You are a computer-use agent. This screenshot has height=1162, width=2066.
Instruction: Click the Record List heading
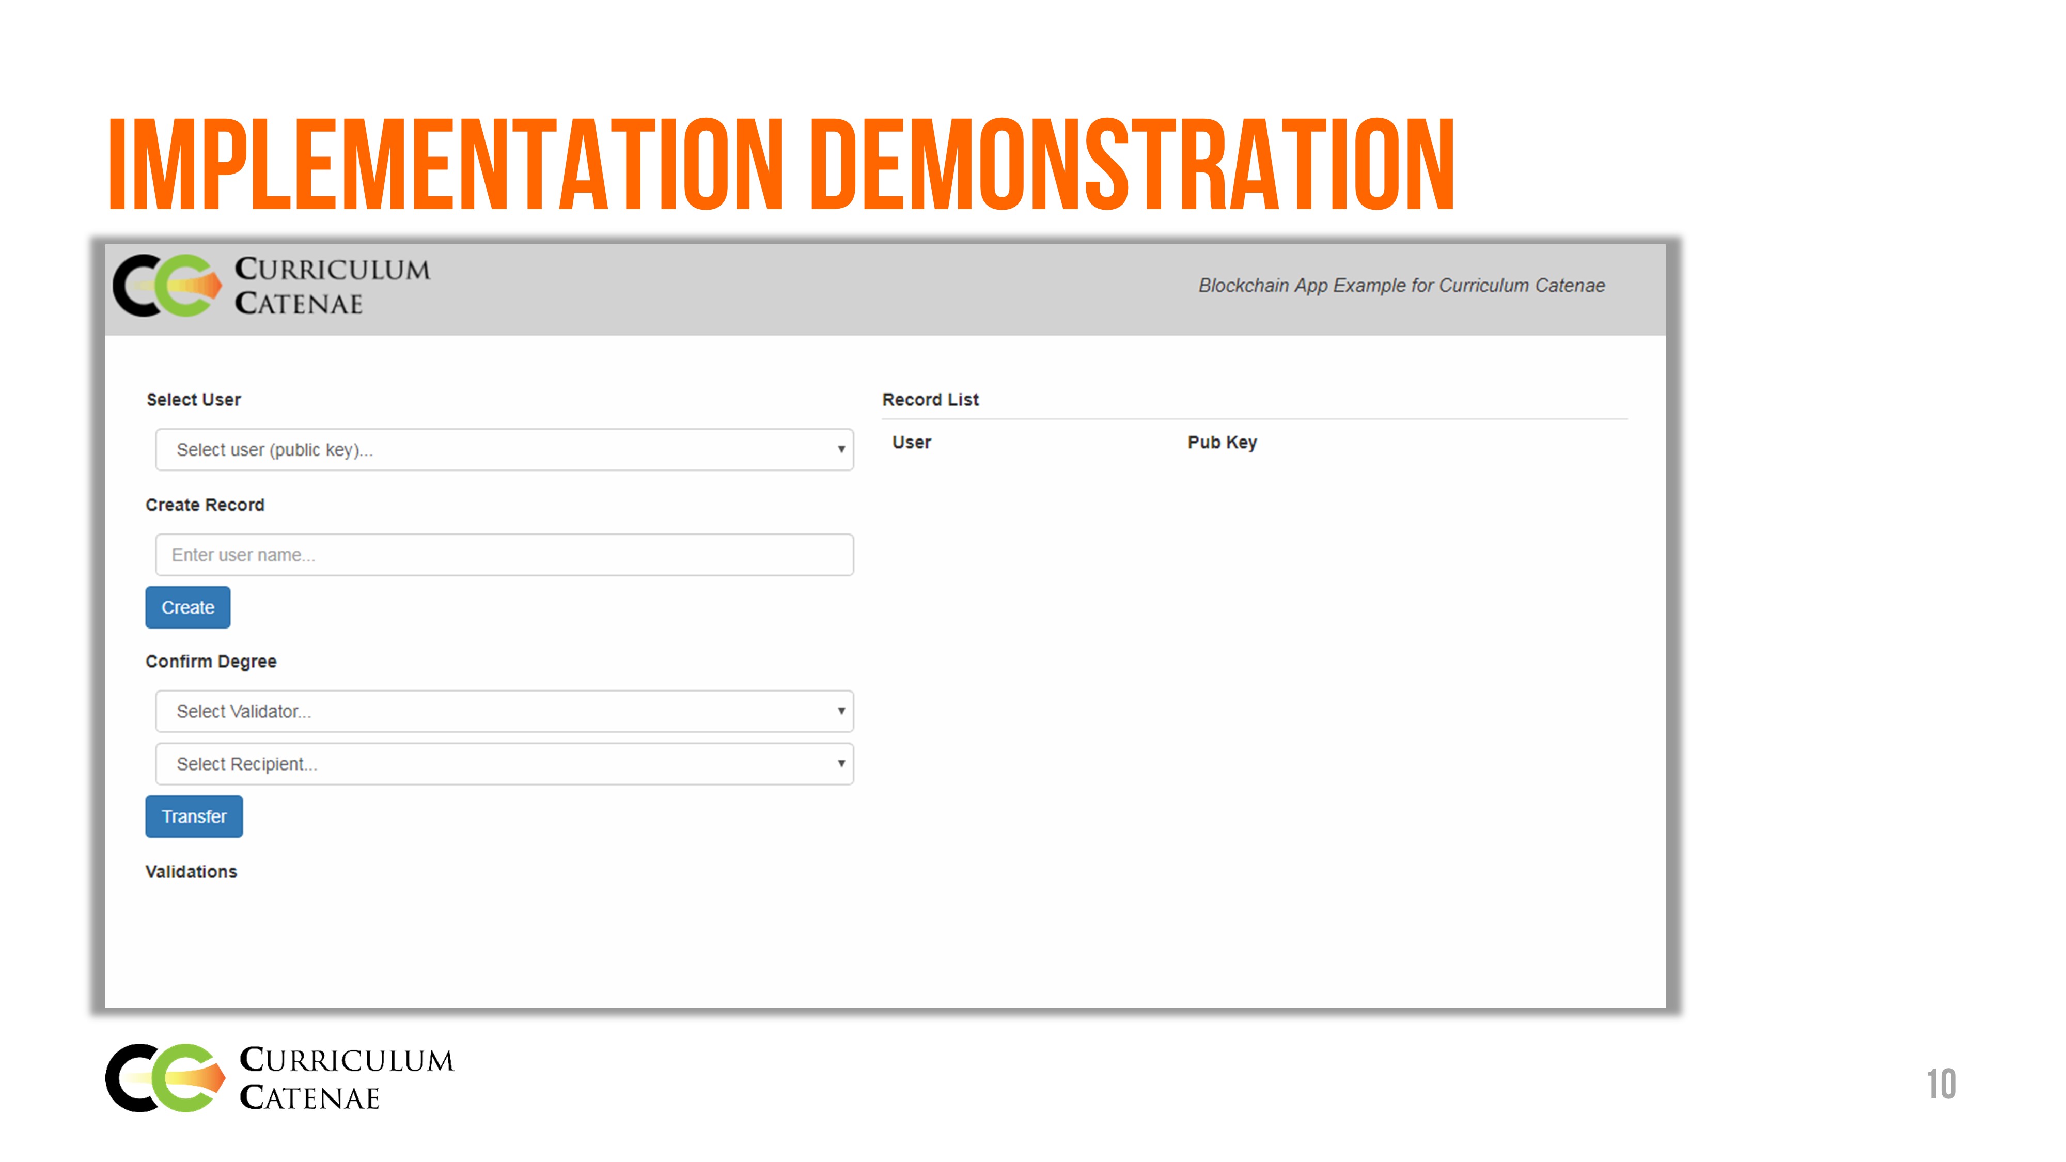[x=930, y=399]
